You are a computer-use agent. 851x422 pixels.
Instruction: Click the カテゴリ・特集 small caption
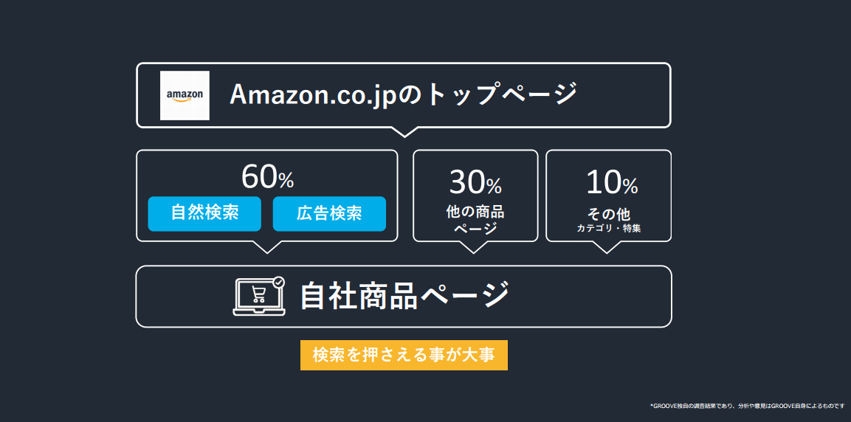point(609,229)
